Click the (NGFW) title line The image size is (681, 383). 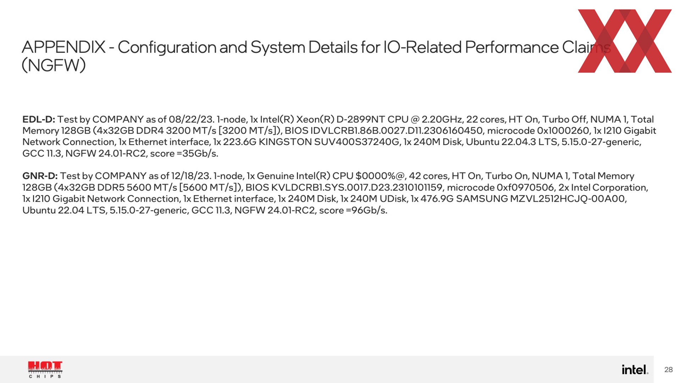coord(54,65)
